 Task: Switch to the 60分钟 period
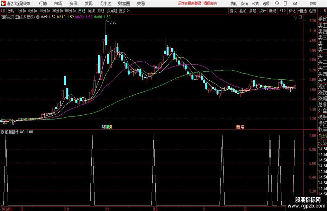(x=70, y=11)
